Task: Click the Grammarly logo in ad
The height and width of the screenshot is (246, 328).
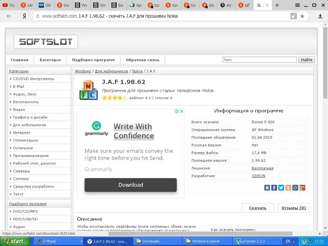Action: click(96, 128)
